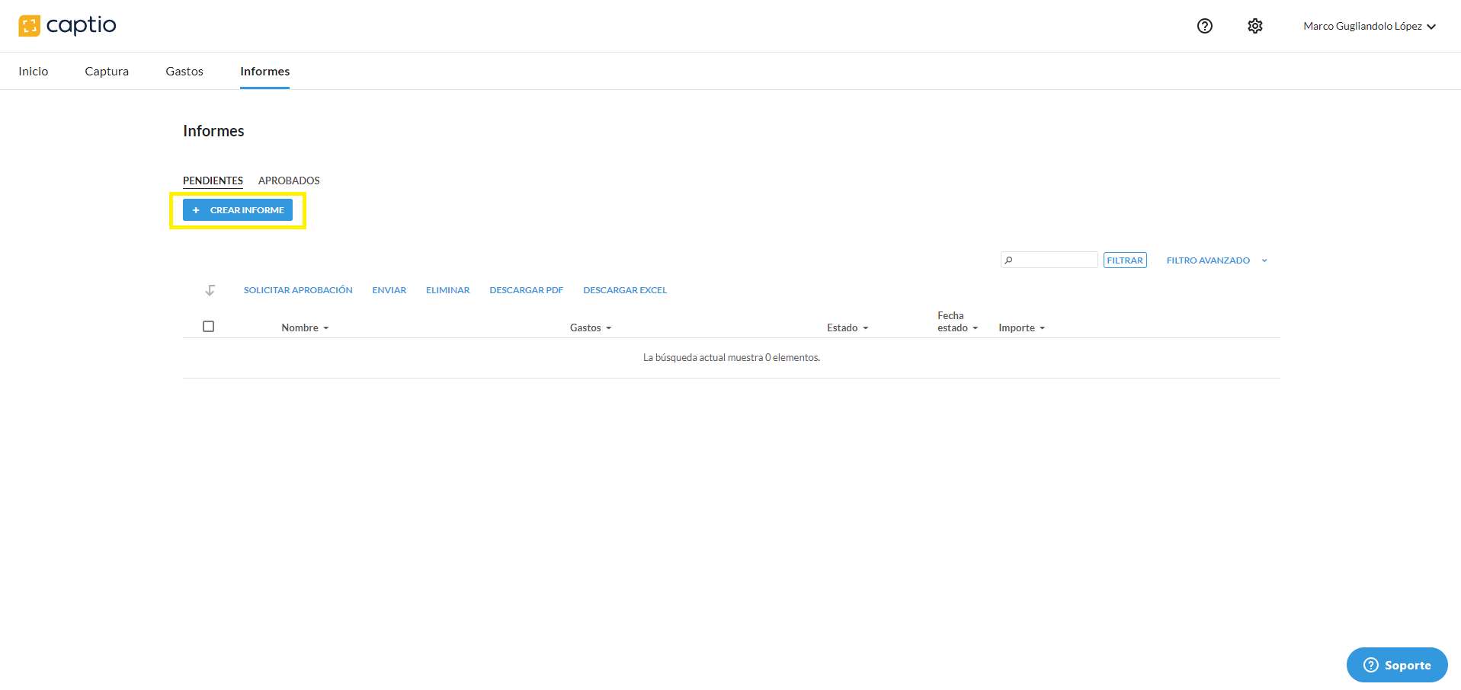Click the Captio logo
This screenshot has width=1461, height=690.
tap(67, 25)
